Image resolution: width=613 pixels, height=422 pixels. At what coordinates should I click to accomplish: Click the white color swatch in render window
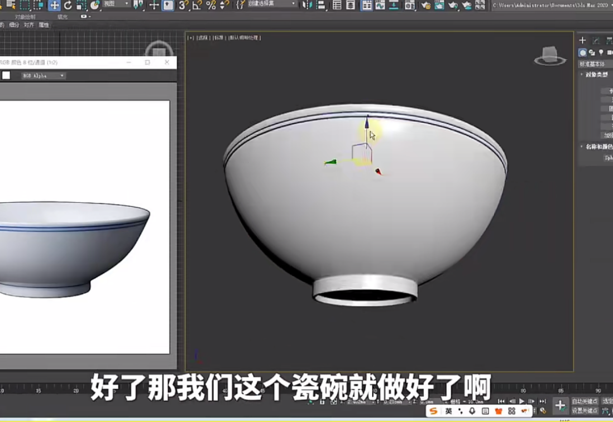tap(6, 75)
